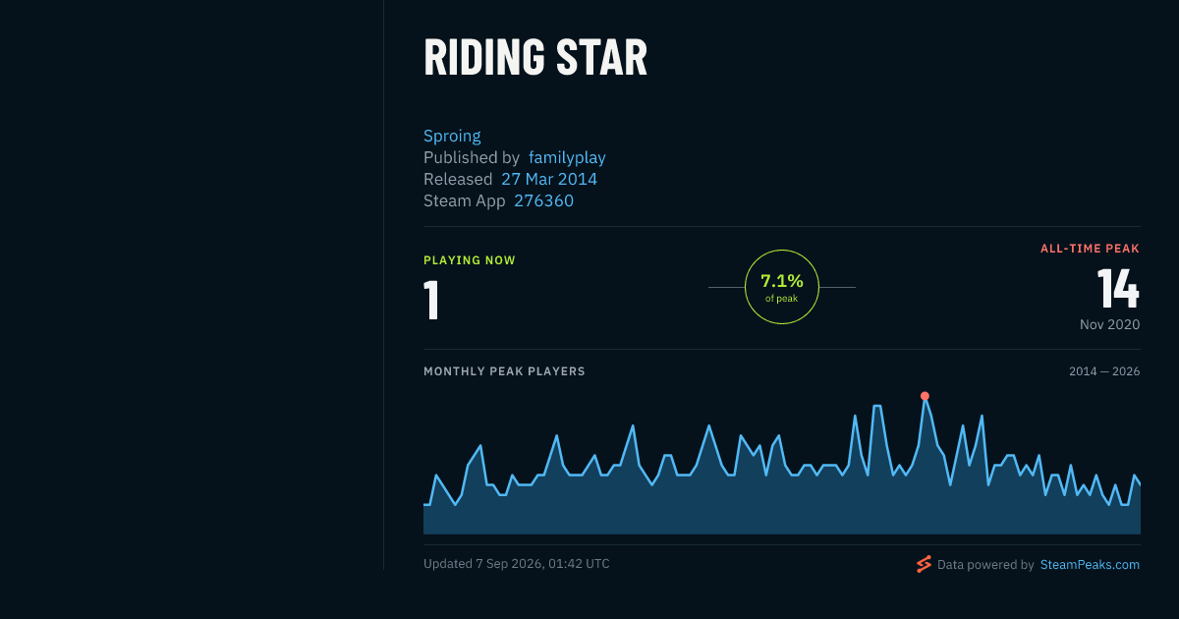Visit the SteamPeaks.com link
The width and height of the screenshot is (1179, 619).
[1090, 565]
